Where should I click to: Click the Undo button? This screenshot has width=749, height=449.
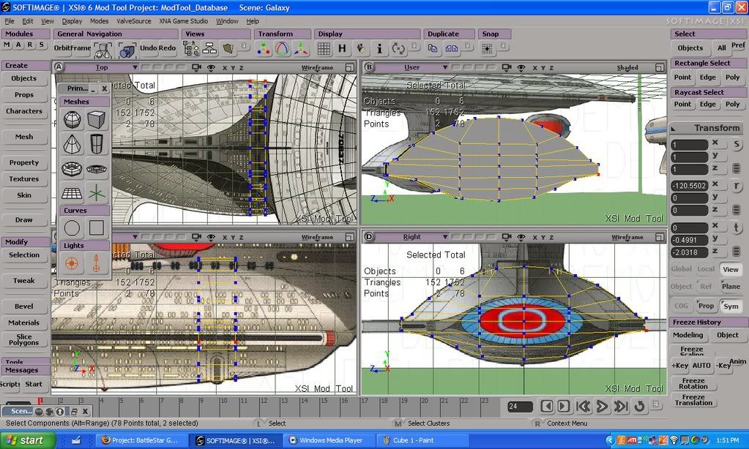coord(148,48)
